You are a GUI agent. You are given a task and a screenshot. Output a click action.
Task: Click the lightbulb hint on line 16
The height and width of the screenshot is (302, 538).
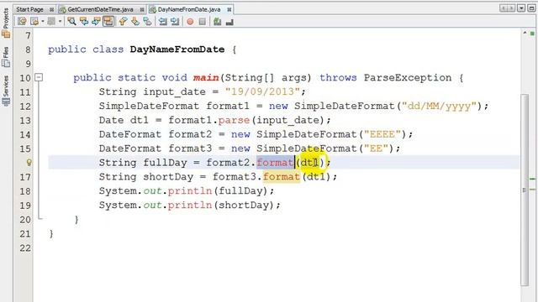pyautogui.click(x=29, y=162)
